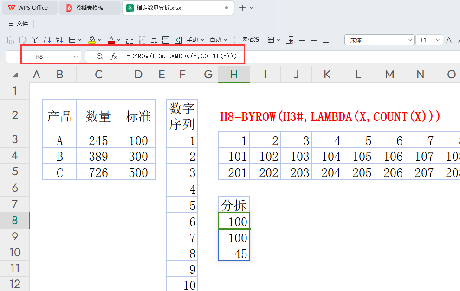Select column C header
Viewport: 460px width, 291px height.
[98, 74]
